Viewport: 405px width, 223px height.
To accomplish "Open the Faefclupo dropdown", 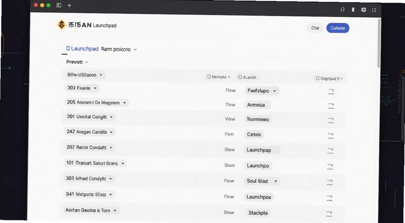I will tap(262, 91).
